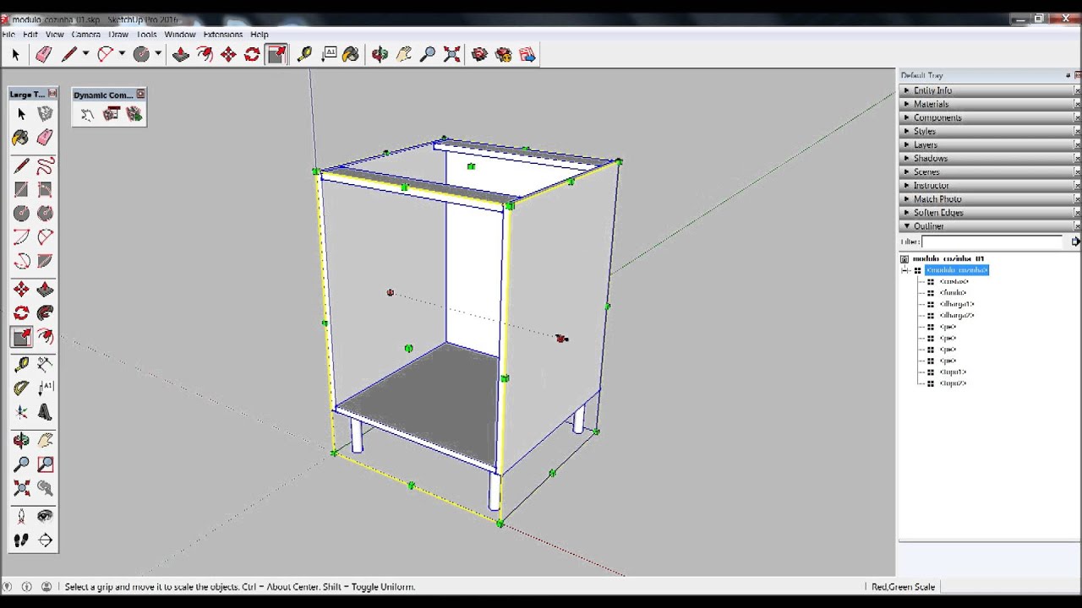Expand the Styles panel

pos(987,131)
